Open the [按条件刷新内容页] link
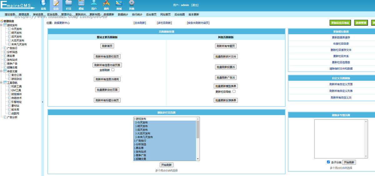The image size is (375, 176). click(x=198, y=23)
